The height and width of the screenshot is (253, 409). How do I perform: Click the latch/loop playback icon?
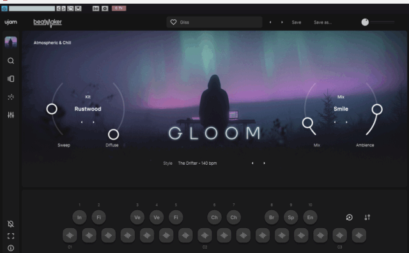tap(350, 217)
